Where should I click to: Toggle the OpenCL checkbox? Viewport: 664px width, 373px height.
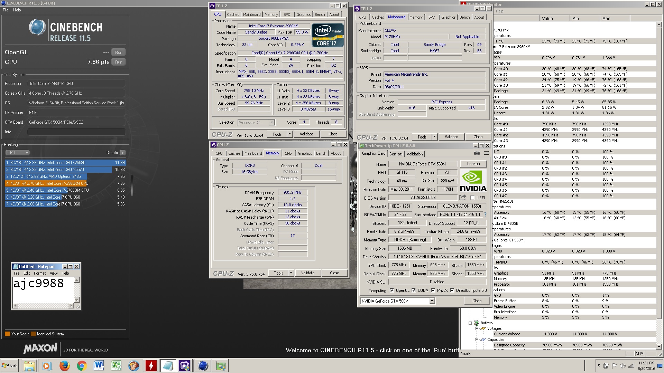point(392,290)
